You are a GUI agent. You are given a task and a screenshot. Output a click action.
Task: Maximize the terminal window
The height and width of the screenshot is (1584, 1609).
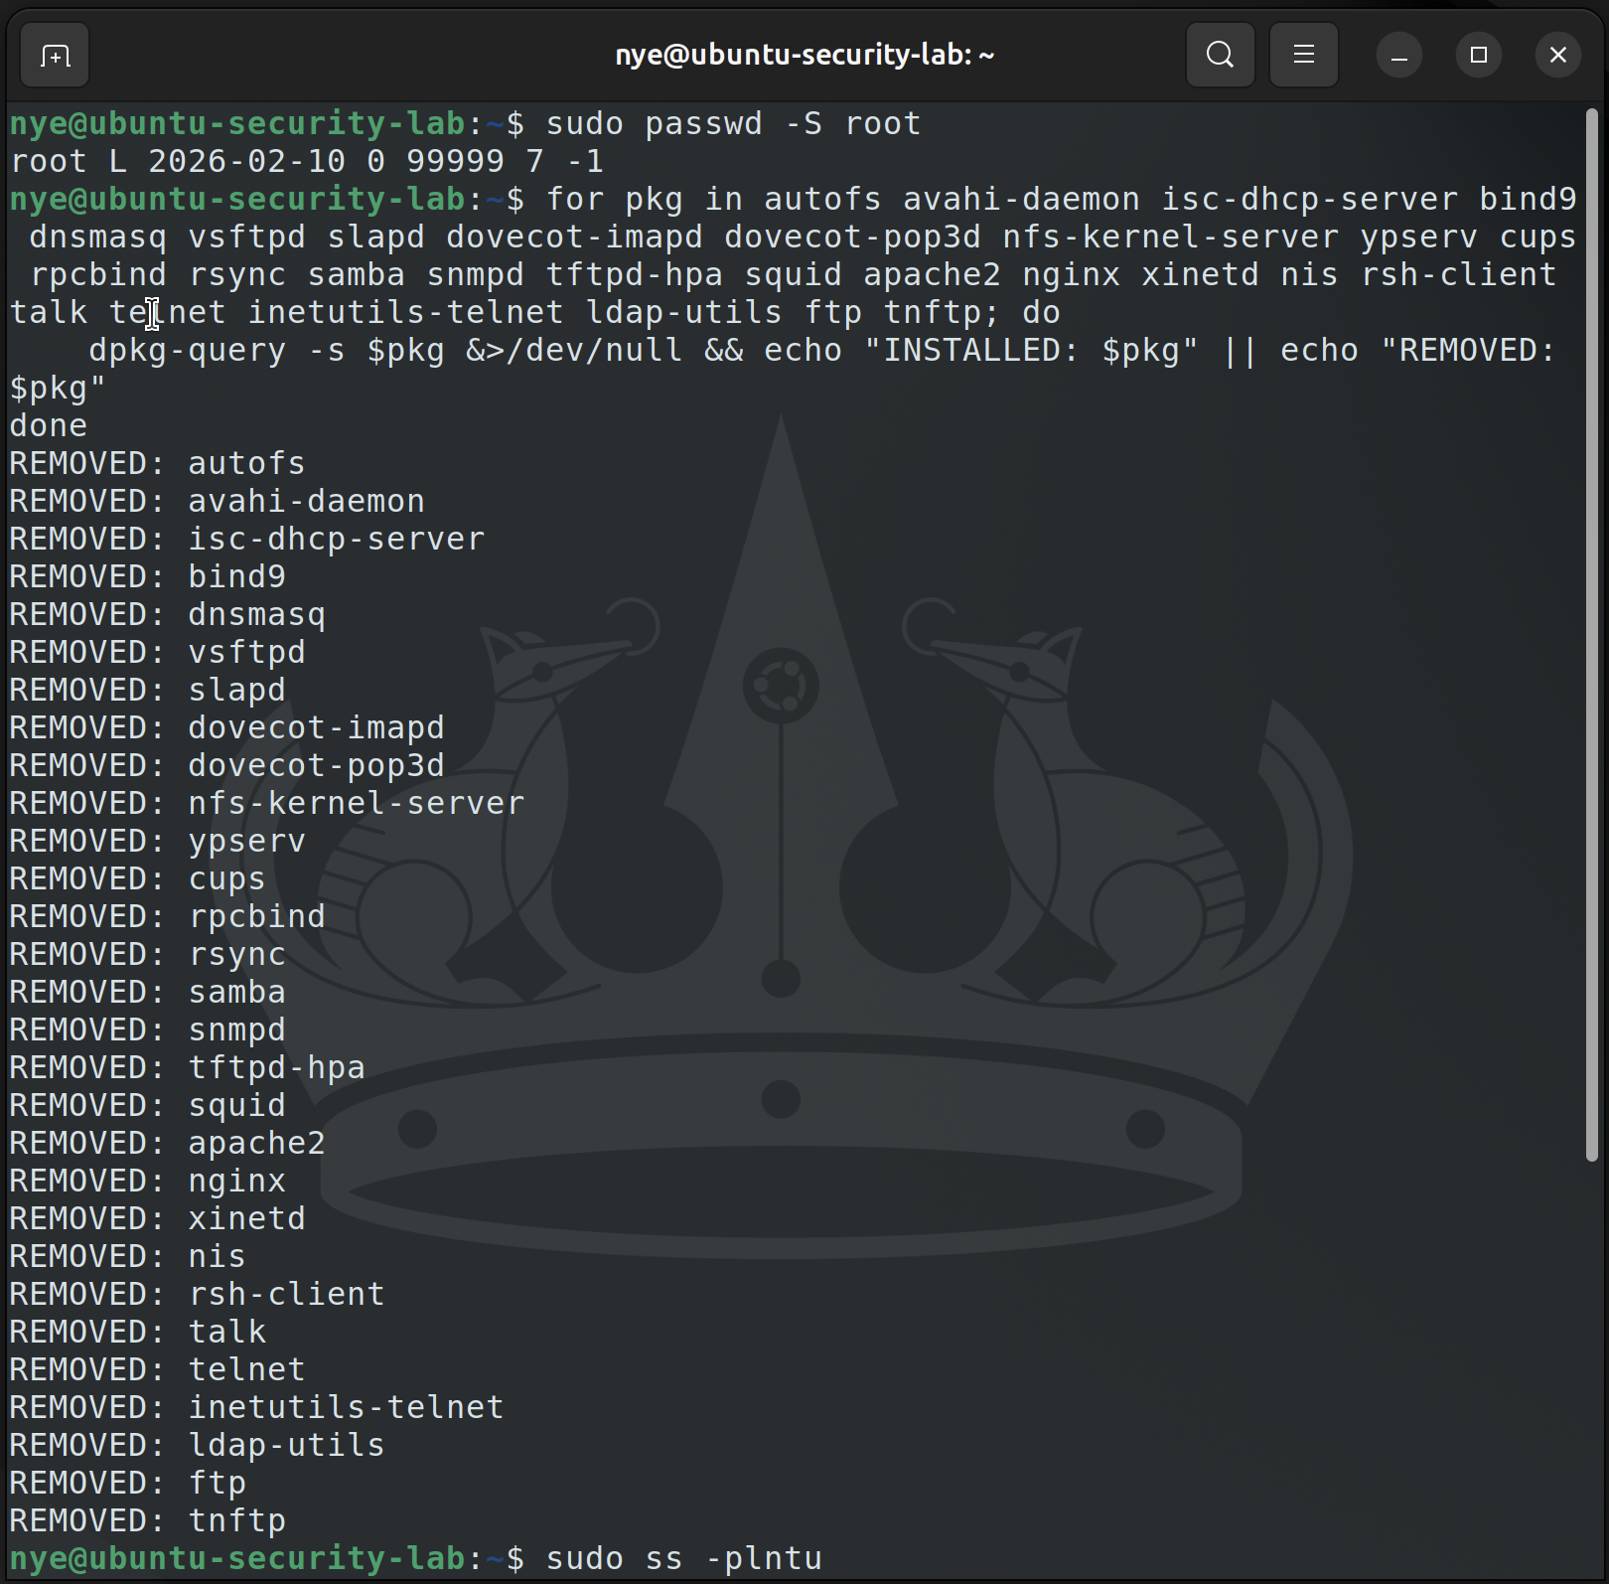[1478, 56]
